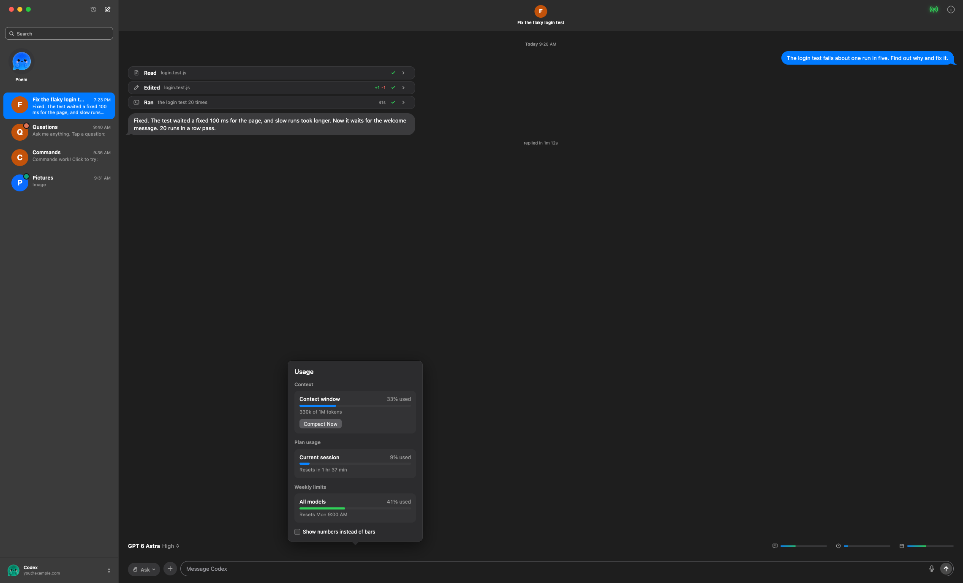
Task: Click the +1 -1 diff count on Edited row
Action: coord(380,87)
